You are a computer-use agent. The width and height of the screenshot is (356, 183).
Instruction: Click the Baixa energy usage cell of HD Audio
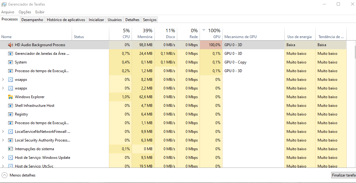300,45
